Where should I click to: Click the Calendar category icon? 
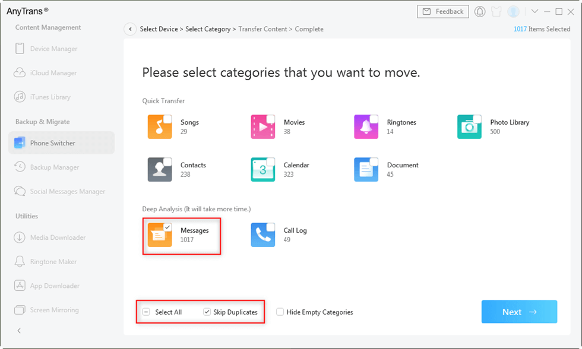coord(262,170)
